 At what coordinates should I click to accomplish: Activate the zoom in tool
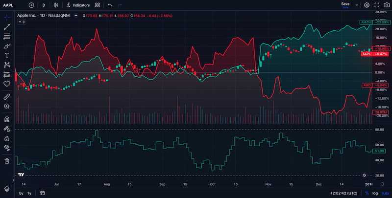point(7,106)
